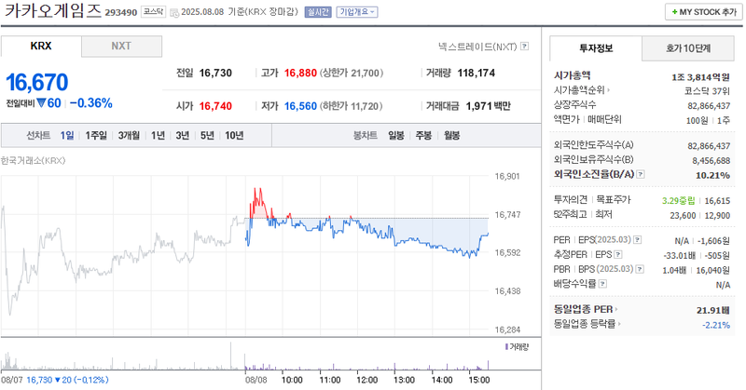Click the 52주최고 최저 value 23,600 12,900

pos(700,215)
